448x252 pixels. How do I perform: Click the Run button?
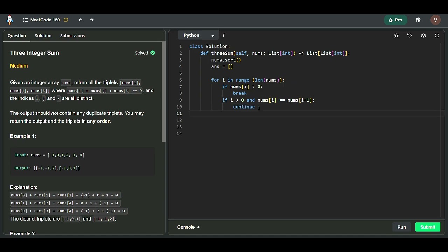(401, 227)
